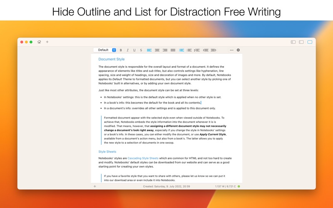Viewport: 333px width, 208px height.
Task: Click the plus button in the status bar
Action: coord(95,186)
